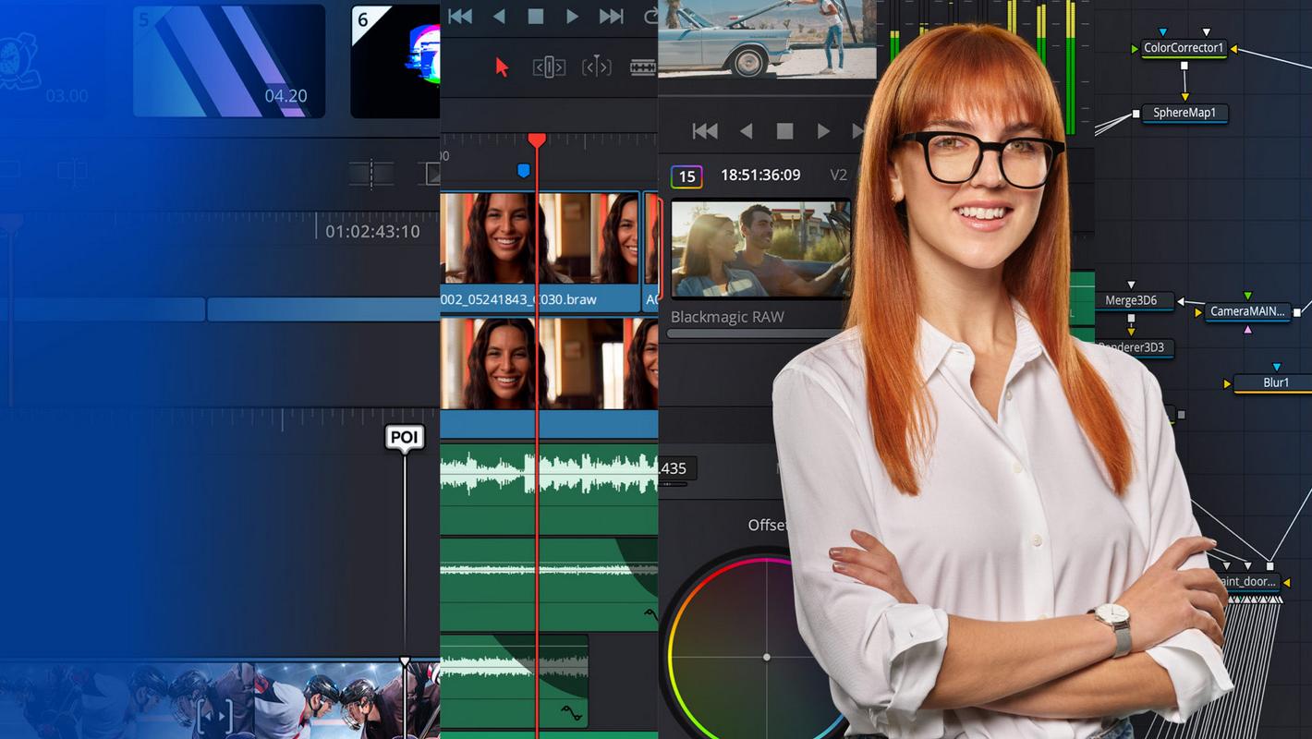Click the timecode 01:02:43:10
Screen dimensions: 1312x739
click(x=372, y=231)
